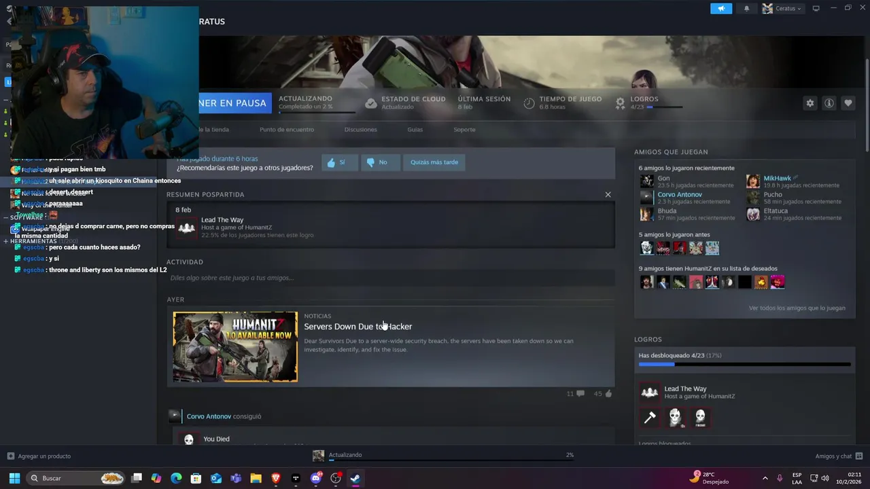Click the Estado de Cloud cloud icon
The width and height of the screenshot is (870, 489).
(370, 103)
